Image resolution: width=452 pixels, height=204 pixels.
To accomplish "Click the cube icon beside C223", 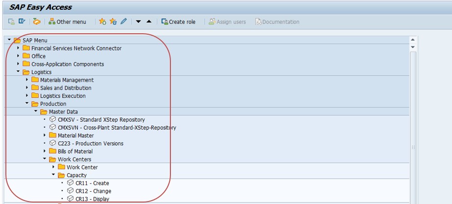I will (53, 143).
